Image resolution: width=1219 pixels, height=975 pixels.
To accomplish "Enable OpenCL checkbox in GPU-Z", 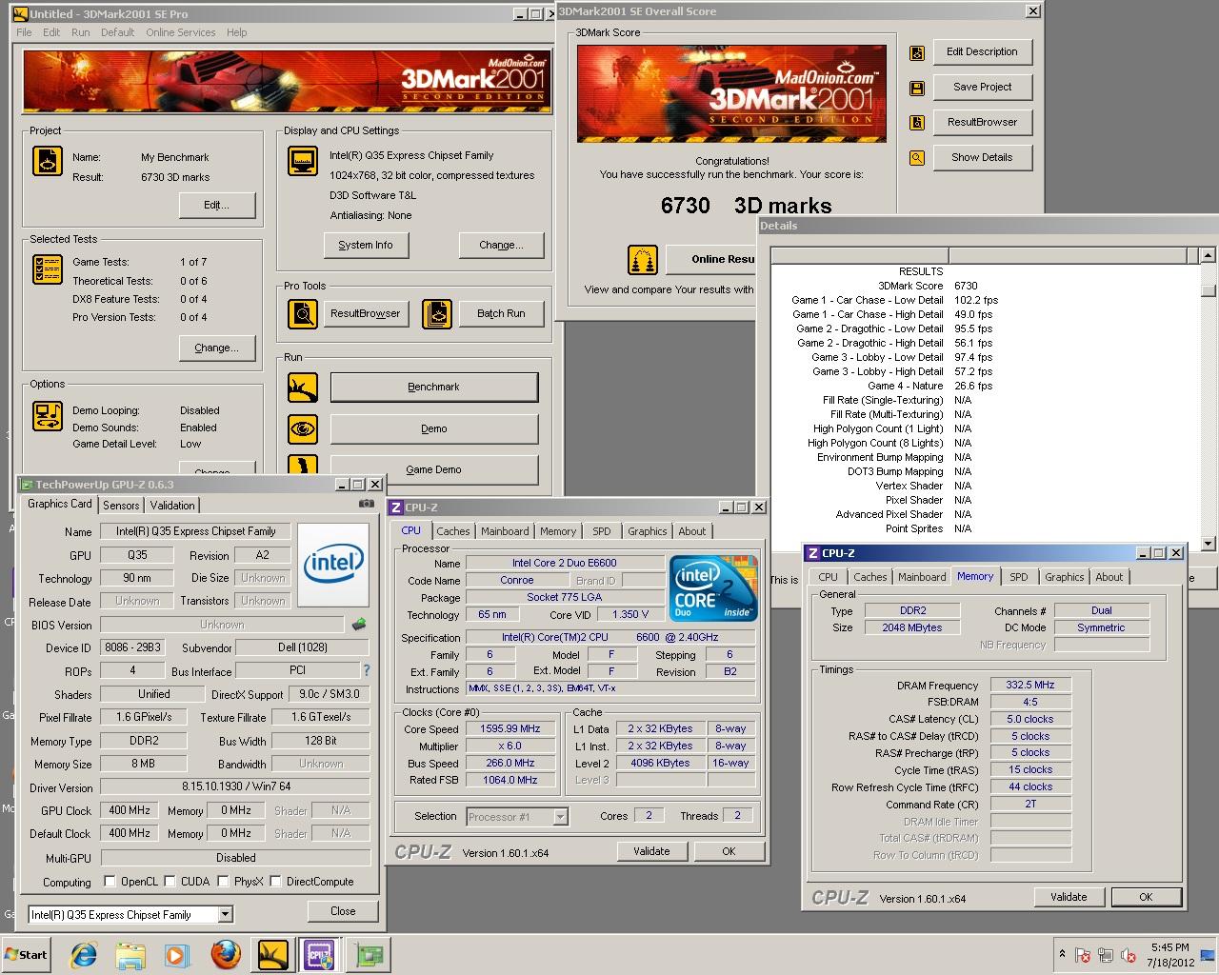I will 109,882.
